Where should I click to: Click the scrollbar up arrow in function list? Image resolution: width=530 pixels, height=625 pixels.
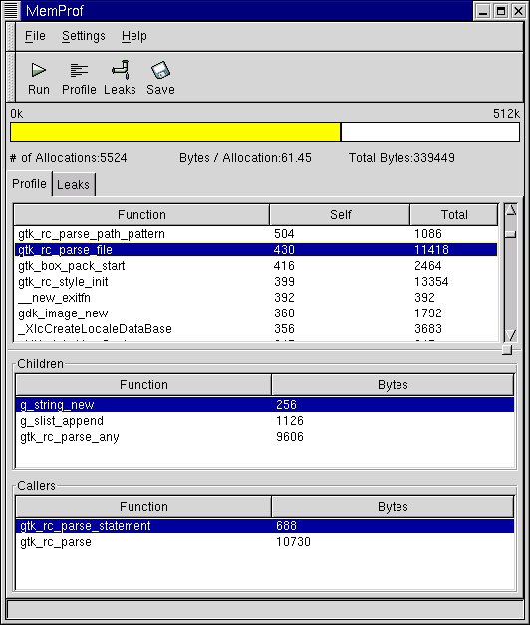pos(511,210)
